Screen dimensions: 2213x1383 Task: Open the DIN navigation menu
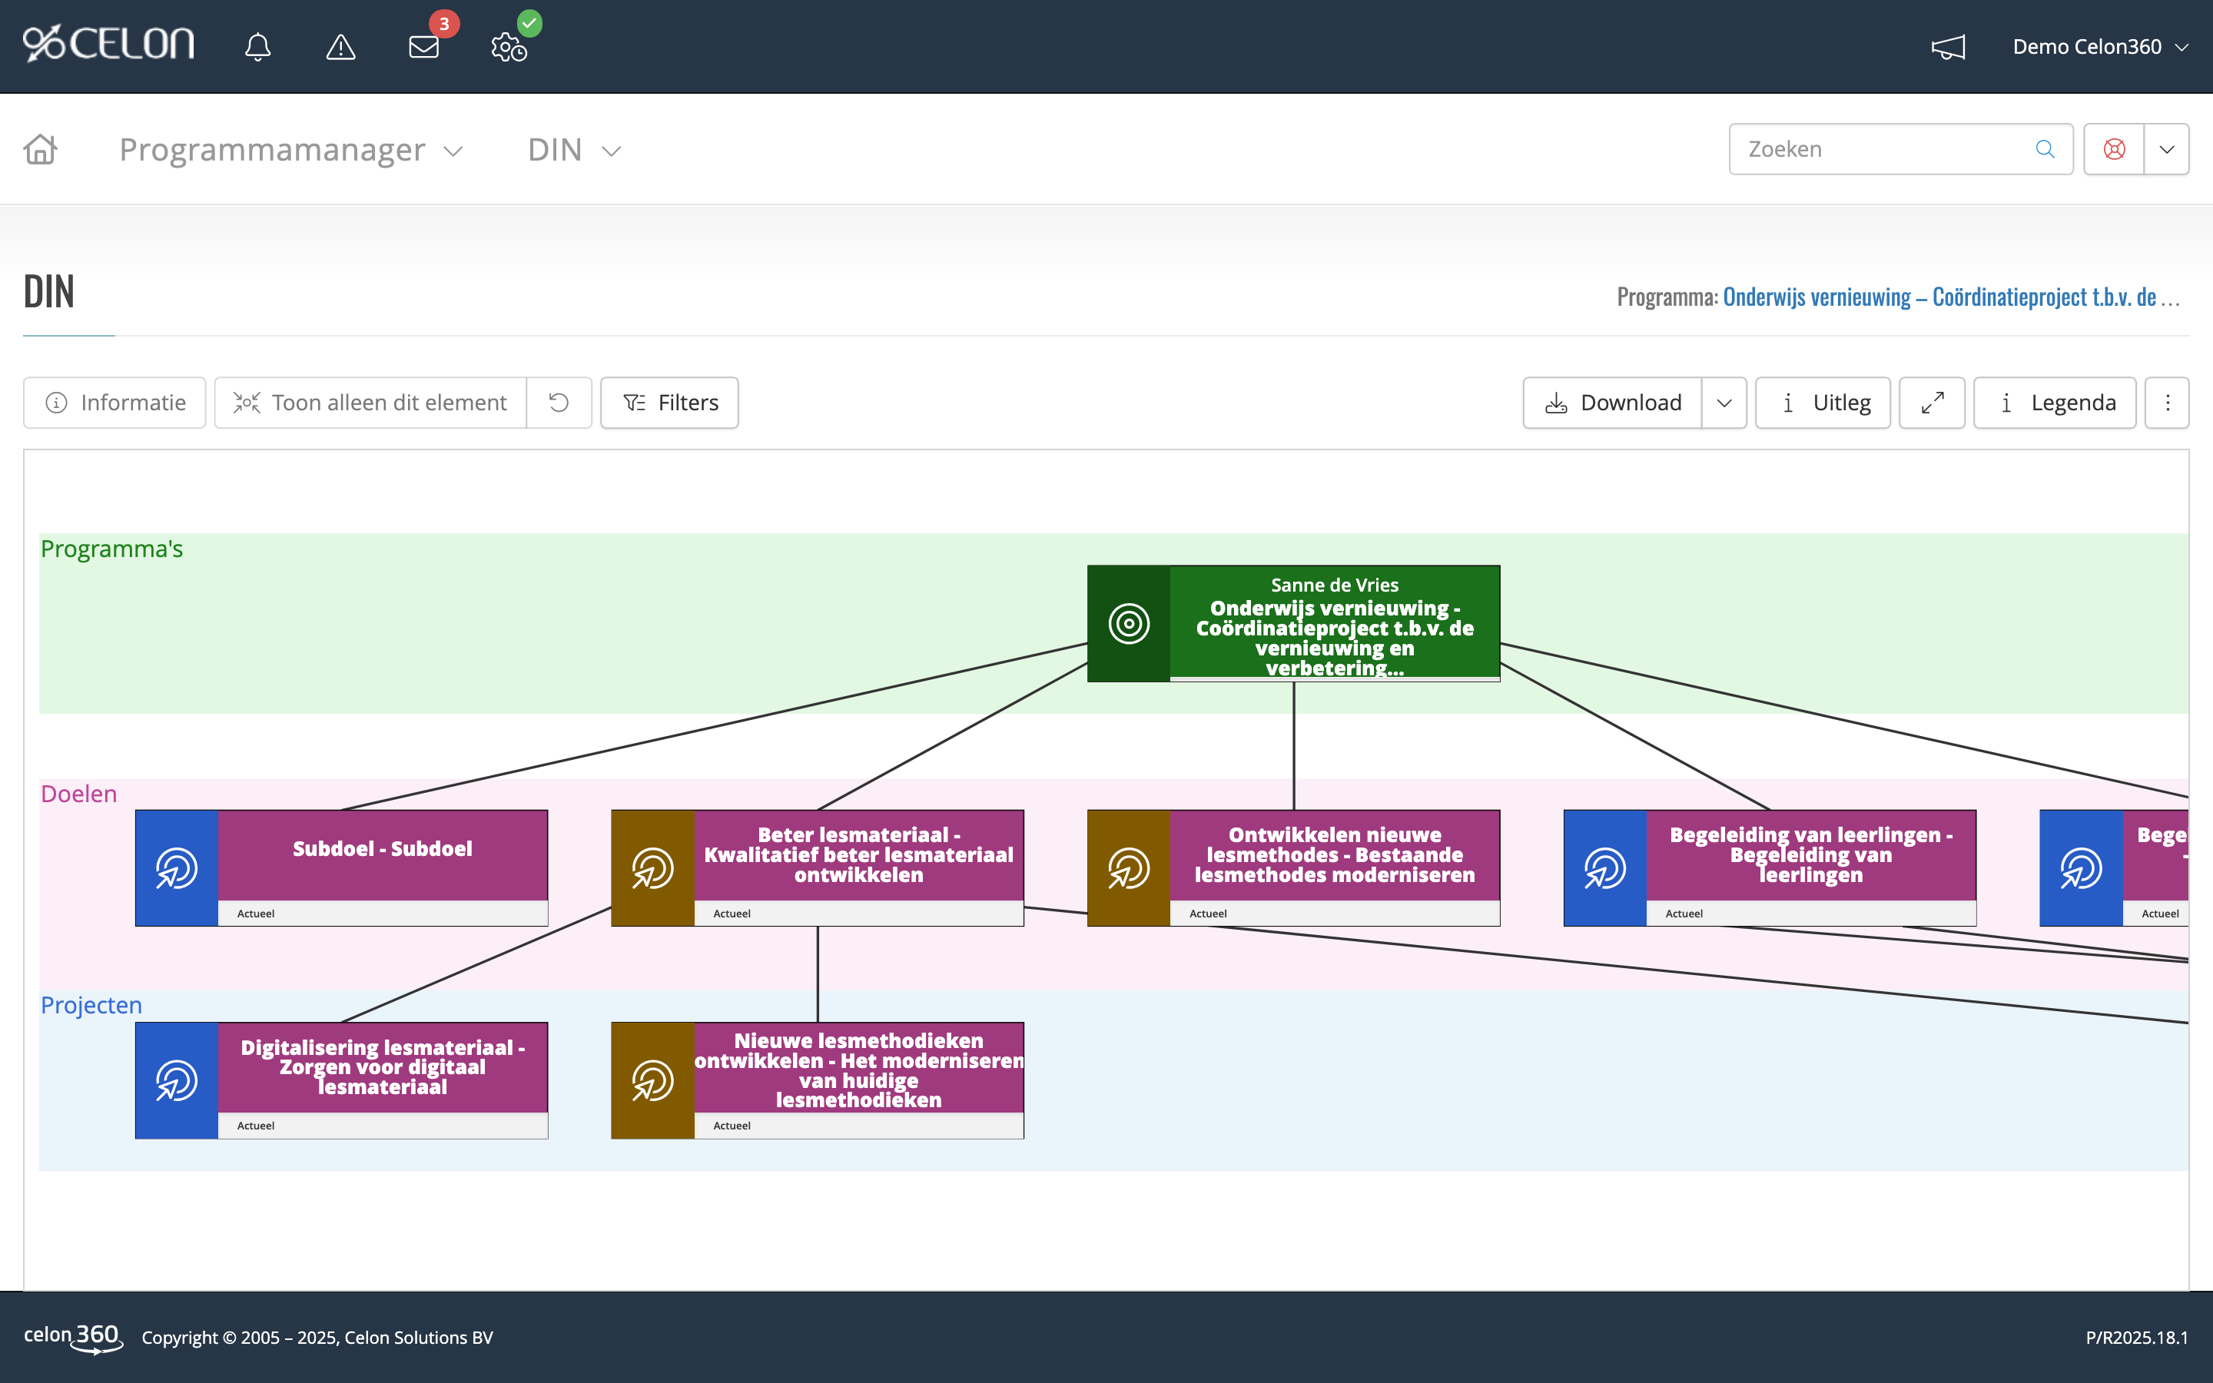[573, 149]
